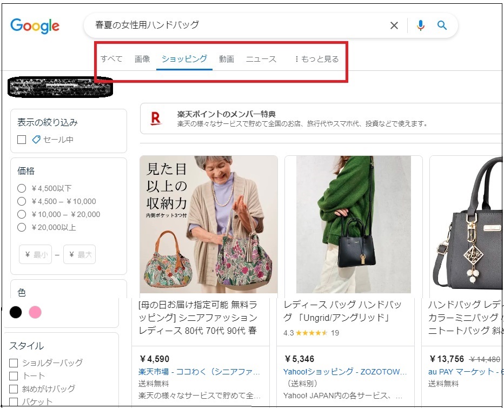Open the Ungrid black handbag product image
Screen dimensions: 504x408
pyautogui.click(x=354, y=225)
